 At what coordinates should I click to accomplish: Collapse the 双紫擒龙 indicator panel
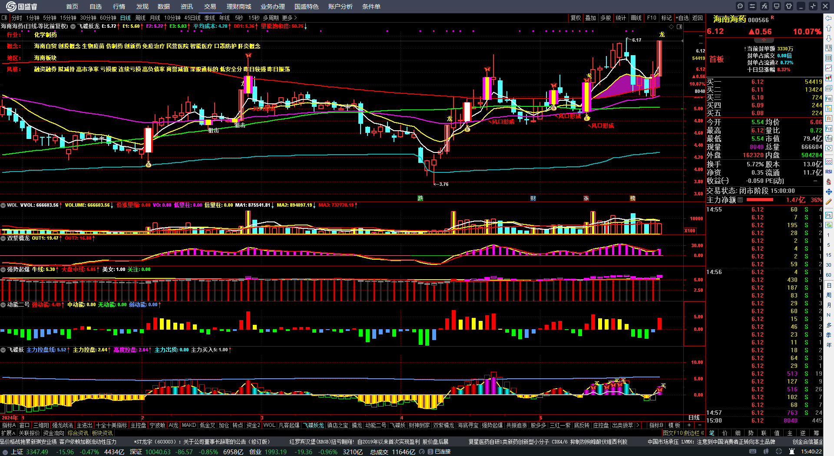tap(3, 238)
